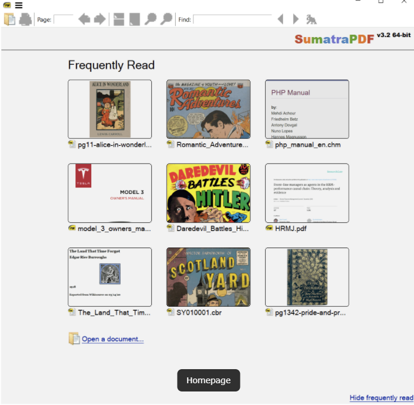The height and width of the screenshot is (405, 414).
Task: Click file icon beside pg1342-pride-and-pr...
Action: coord(269,312)
